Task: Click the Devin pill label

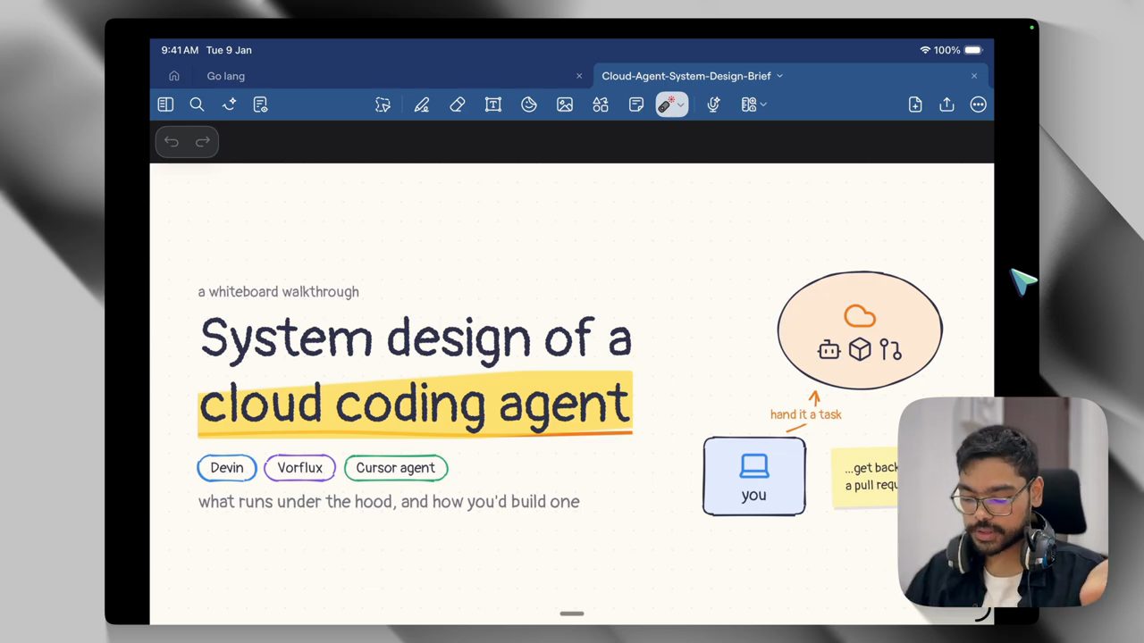Action: (227, 468)
